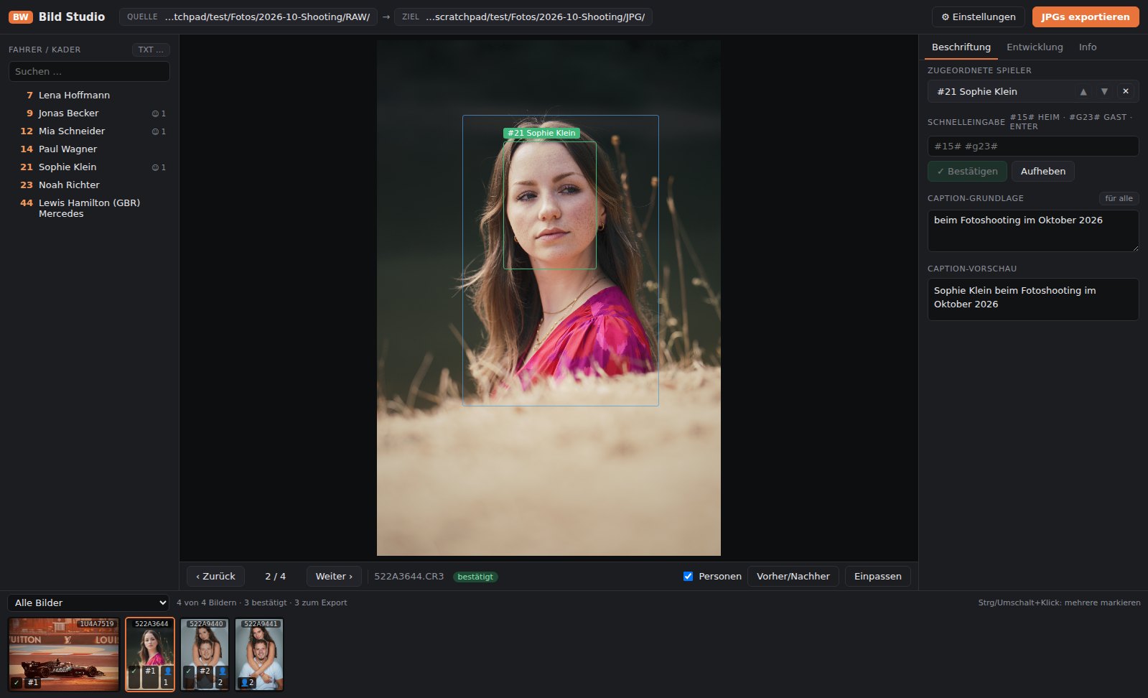Viewport: 1148px width, 698px height.
Task: Select thumbnail 522A9440
Action: 205,654
